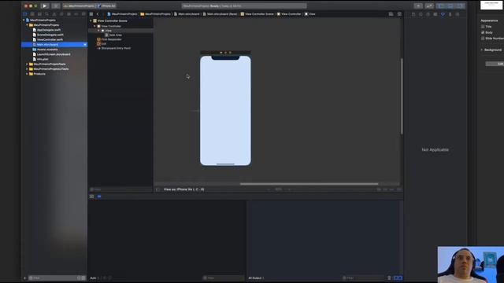Enable the Slide Number checkbox
Screen dimensions: 504x283
point(483,39)
